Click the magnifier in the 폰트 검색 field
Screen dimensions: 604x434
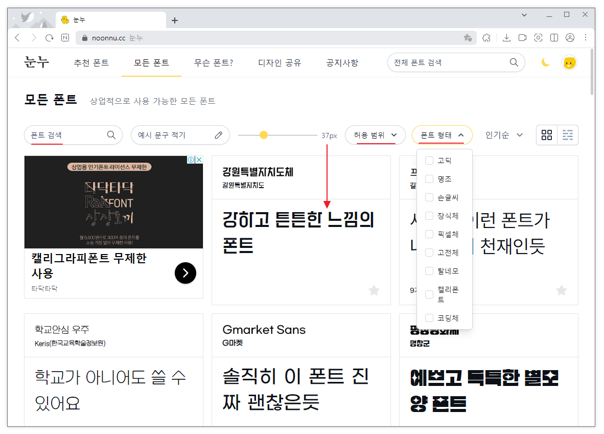click(111, 135)
